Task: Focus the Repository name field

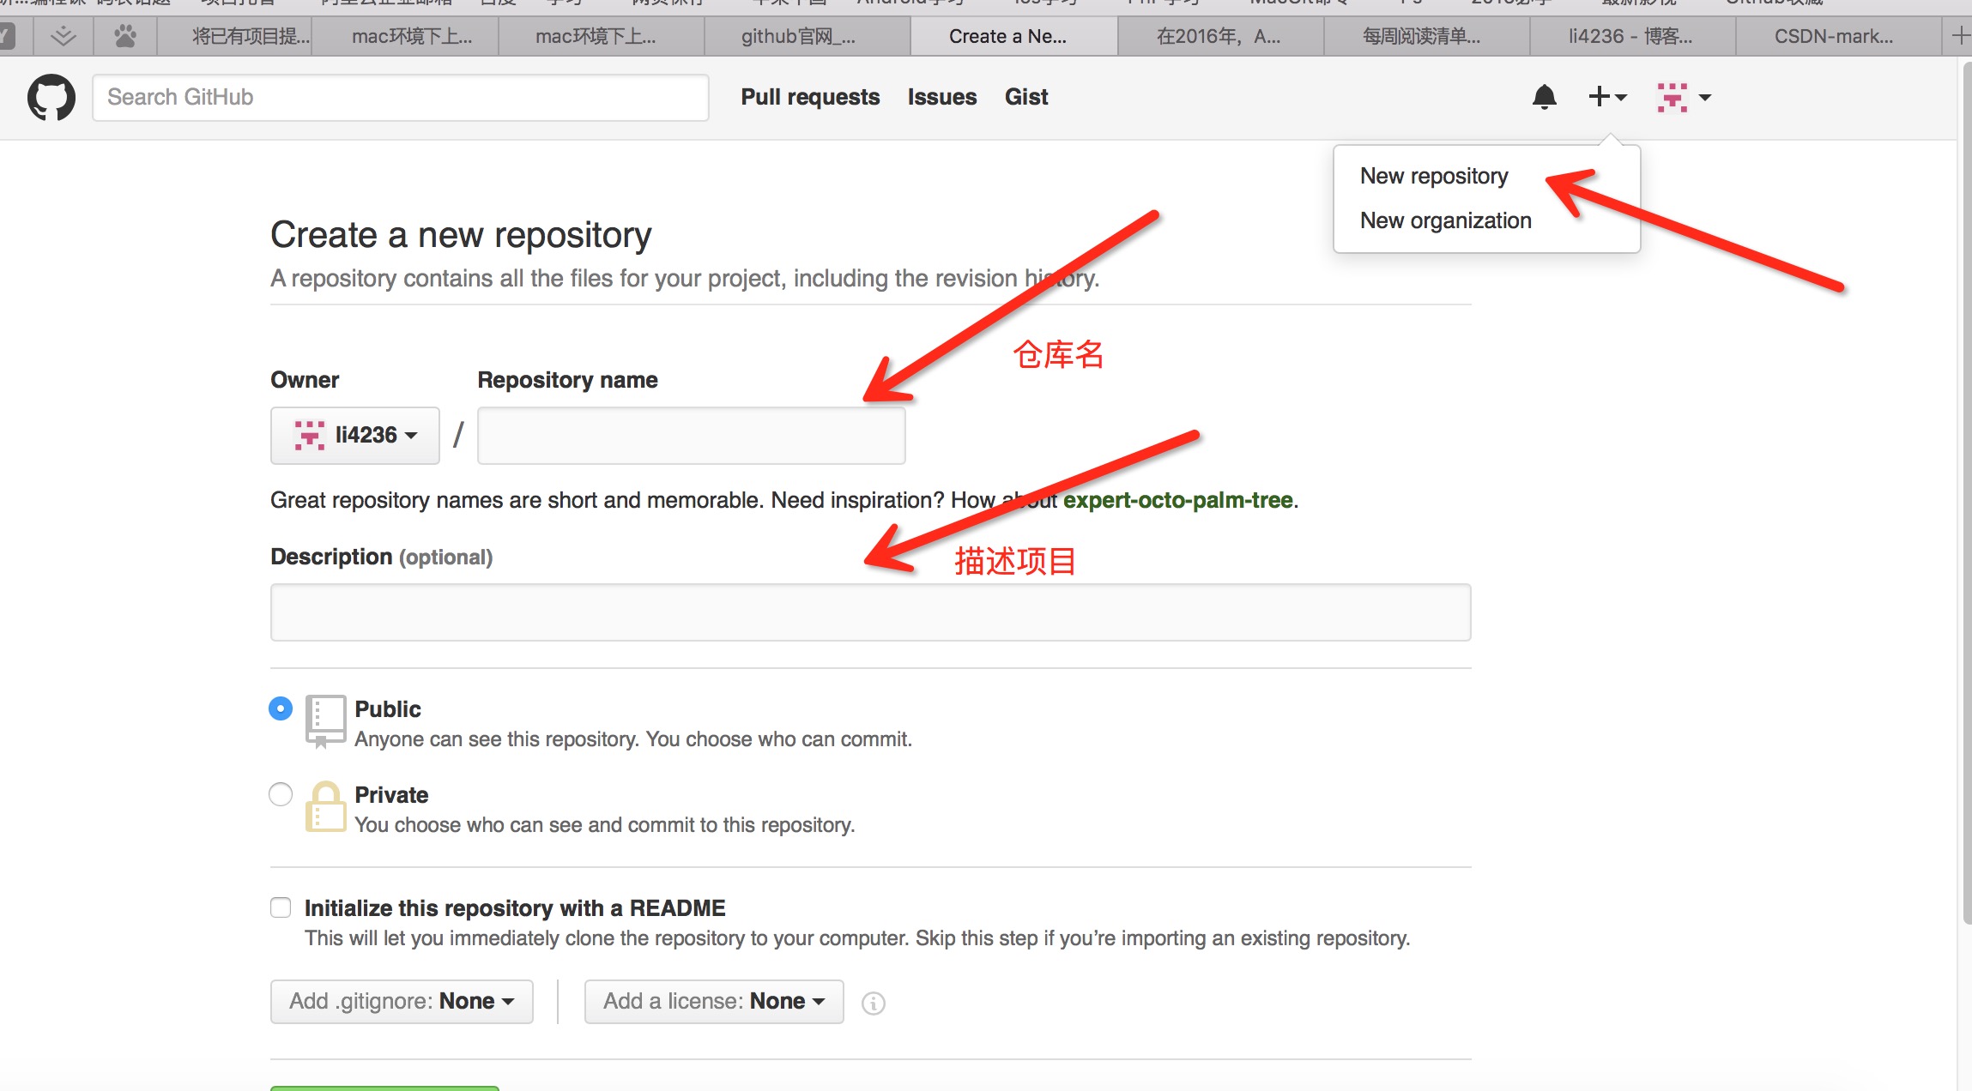Action: click(x=691, y=436)
